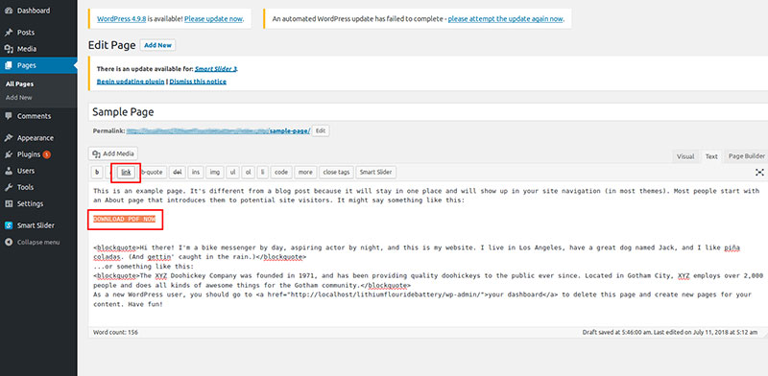Click inside the page content text area
The image size is (768, 376).
coord(428,254)
